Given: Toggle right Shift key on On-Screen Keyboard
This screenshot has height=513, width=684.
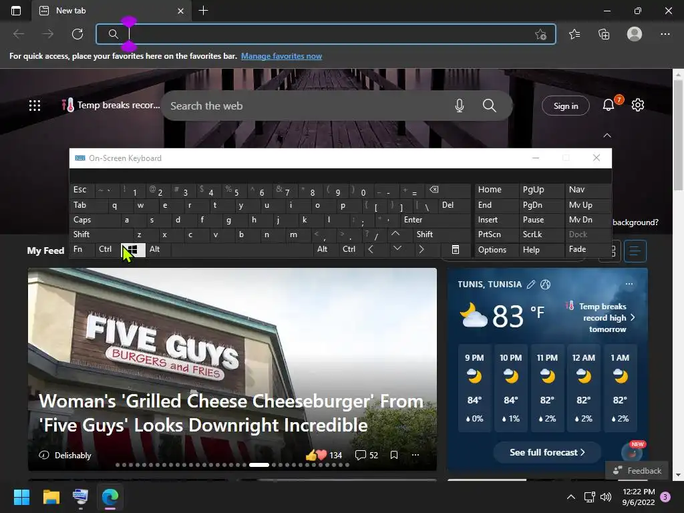Looking at the screenshot, I should [x=442, y=234].
